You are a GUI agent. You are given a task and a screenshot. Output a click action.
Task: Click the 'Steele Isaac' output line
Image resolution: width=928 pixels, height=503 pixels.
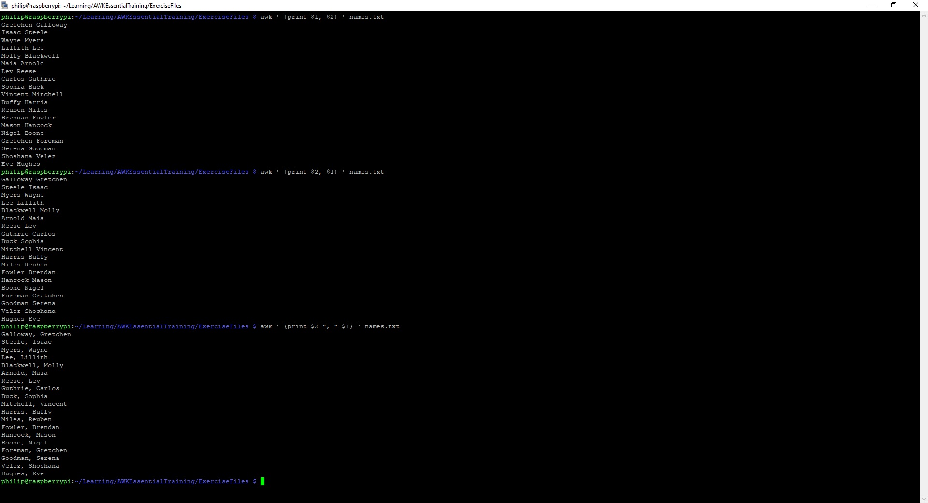coord(25,187)
